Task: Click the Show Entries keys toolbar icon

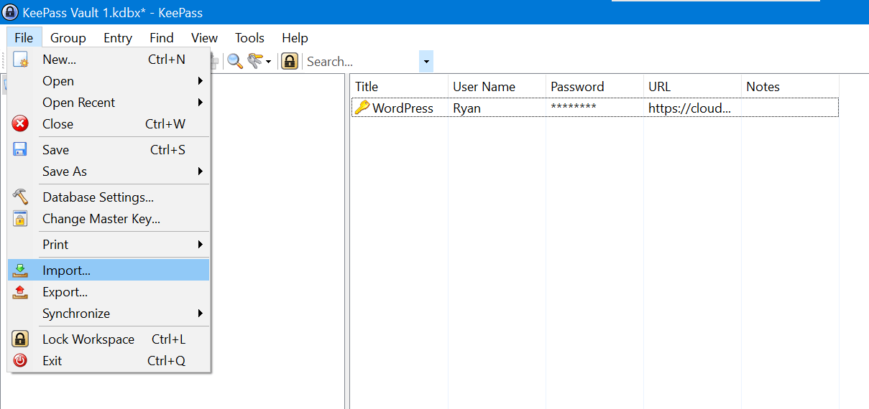Action: [x=256, y=62]
